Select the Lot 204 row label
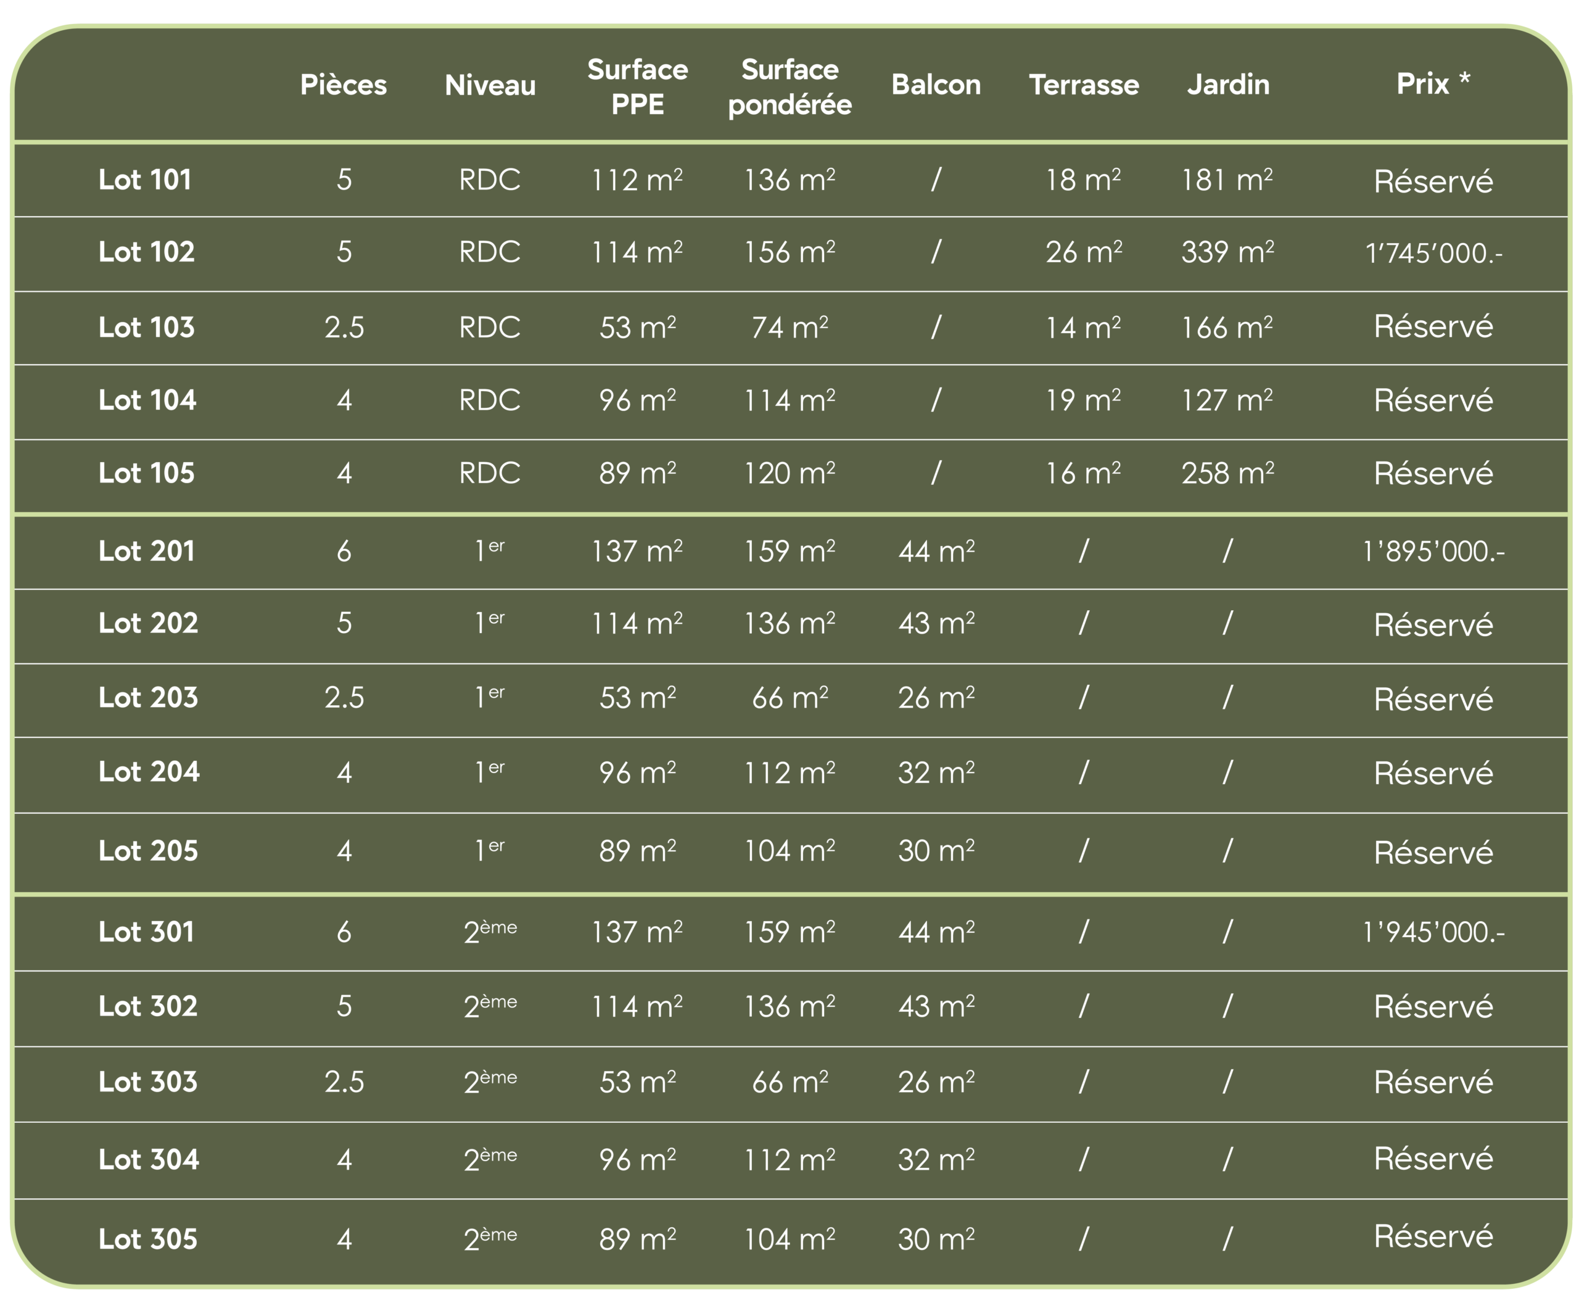 pyautogui.click(x=149, y=772)
